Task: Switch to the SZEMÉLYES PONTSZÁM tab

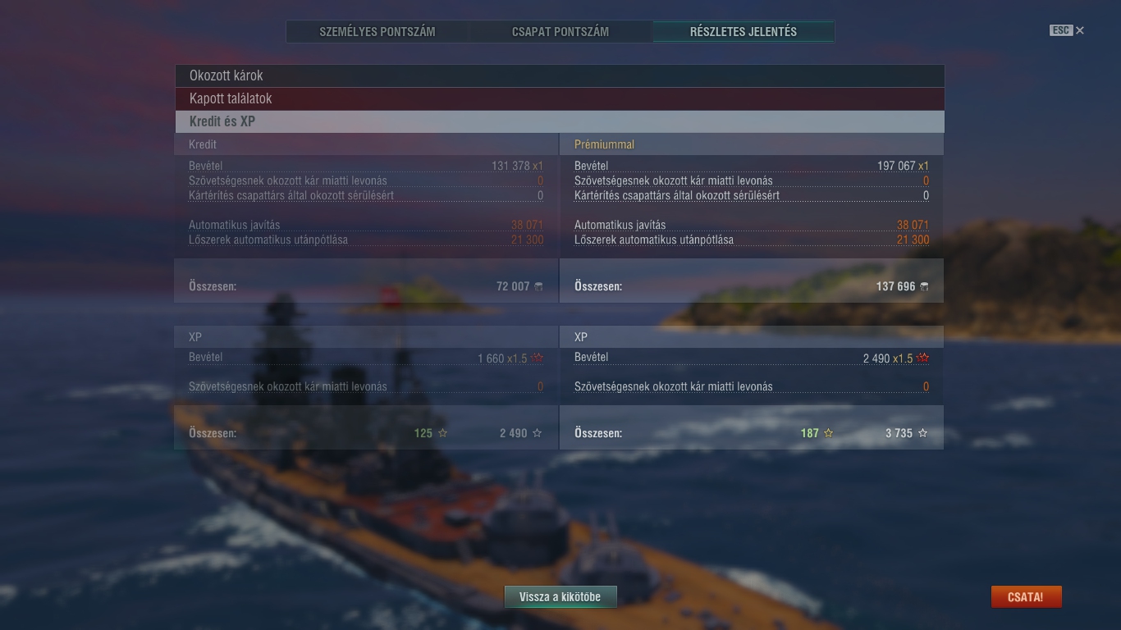Action: click(377, 32)
